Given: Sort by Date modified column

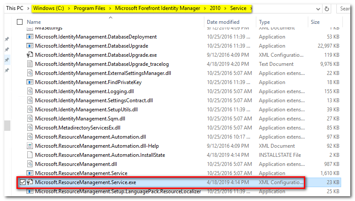Looking at the screenshot, I should (x=223, y=22).
